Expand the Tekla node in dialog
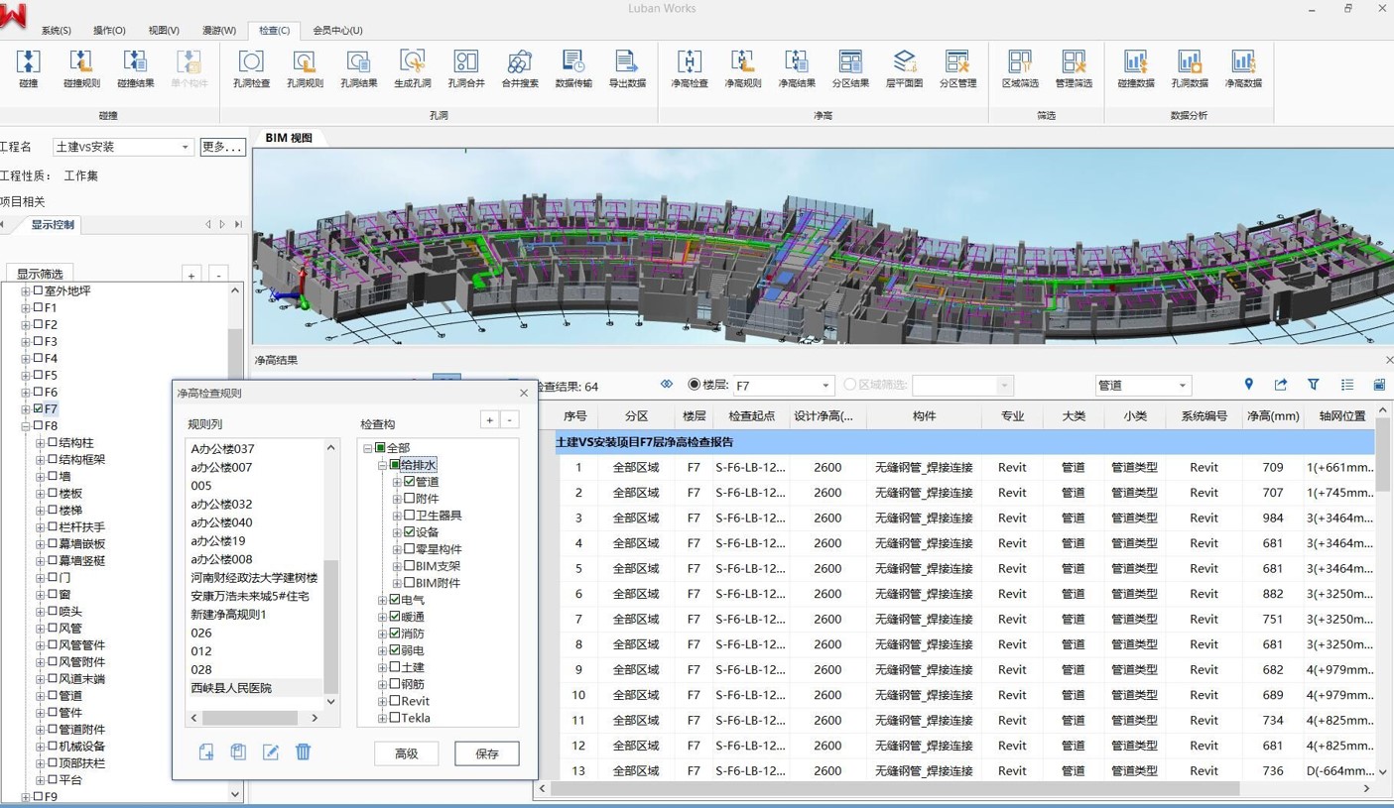This screenshot has width=1394, height=808. click(x=382, y=718)
